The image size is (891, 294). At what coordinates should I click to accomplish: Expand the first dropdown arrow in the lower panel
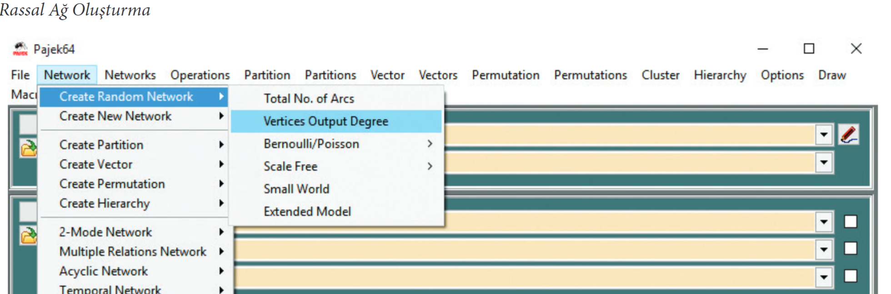coord(823,222)
